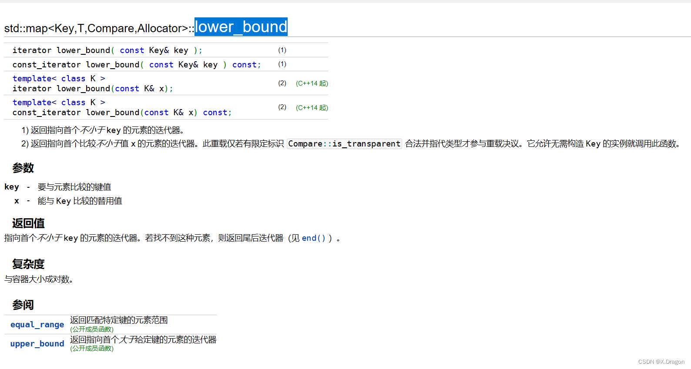The image size is (691, 369).
Task: Click the (2) marker of iterator template overload
Action: (282, 83)
